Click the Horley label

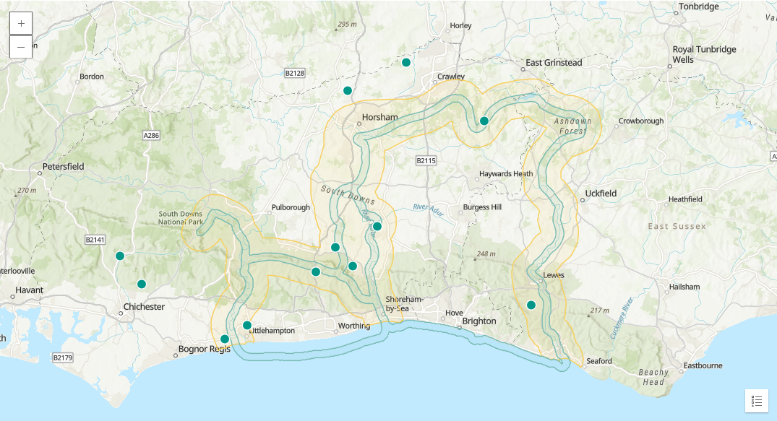(x=460, y=25)
